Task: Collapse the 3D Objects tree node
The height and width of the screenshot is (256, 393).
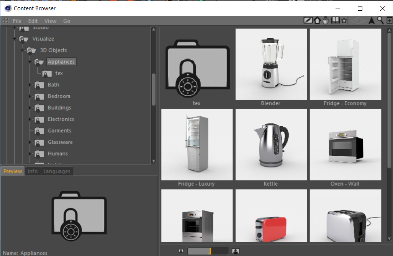Action: click(22, 51)
